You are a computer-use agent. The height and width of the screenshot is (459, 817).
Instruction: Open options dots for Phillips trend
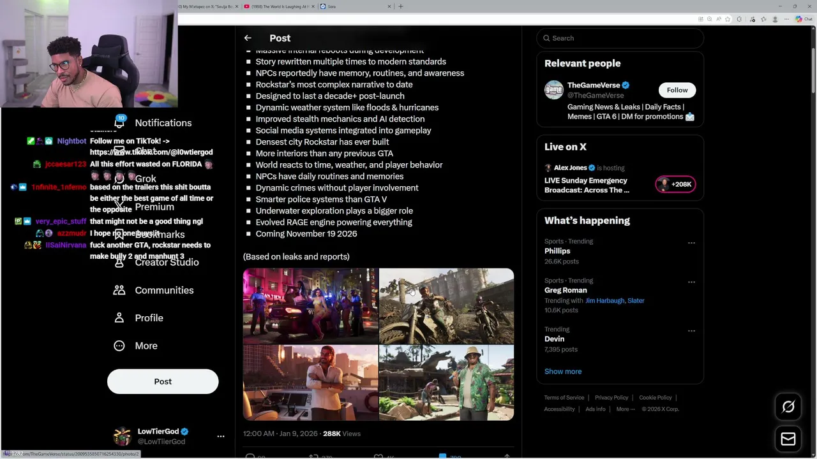[x=691, y=243]
